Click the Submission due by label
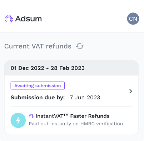 tap(38, 98)
